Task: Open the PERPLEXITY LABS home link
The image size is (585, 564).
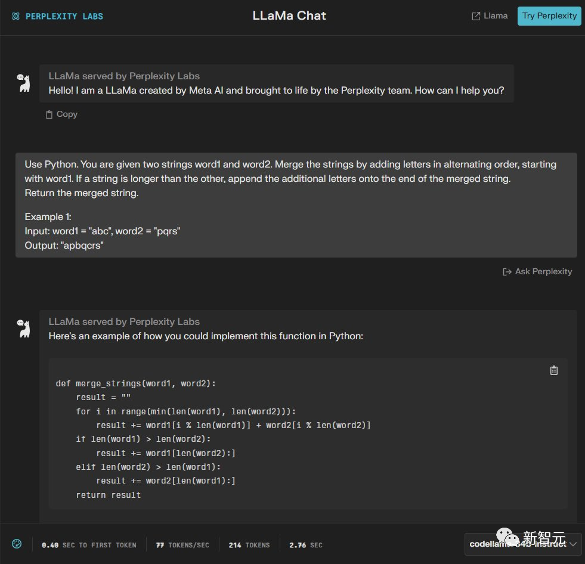Action: coord(57,16)
